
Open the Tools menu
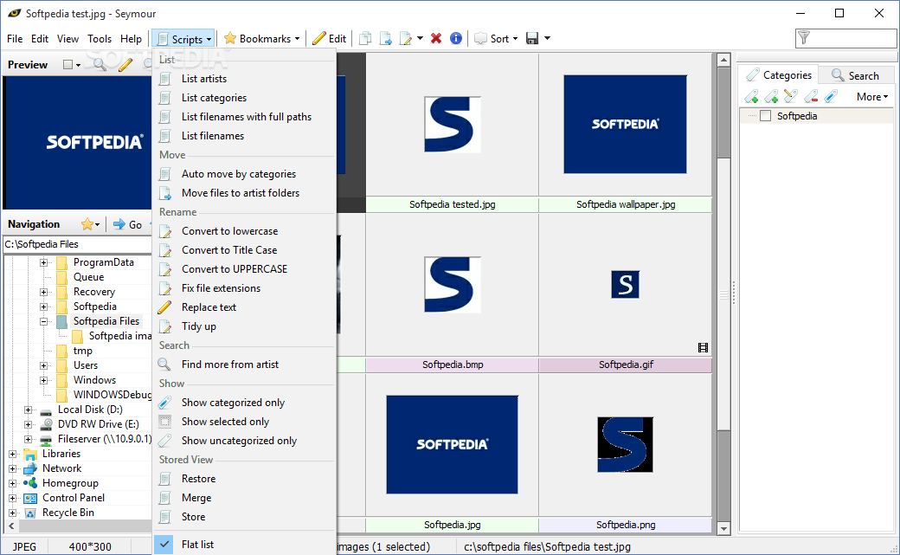coord(100,38)
